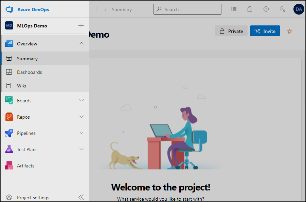The width and height of the screenshot is (306, 202).
Task: Click the MD project icon for MLOps Demo
Action: 9,25
